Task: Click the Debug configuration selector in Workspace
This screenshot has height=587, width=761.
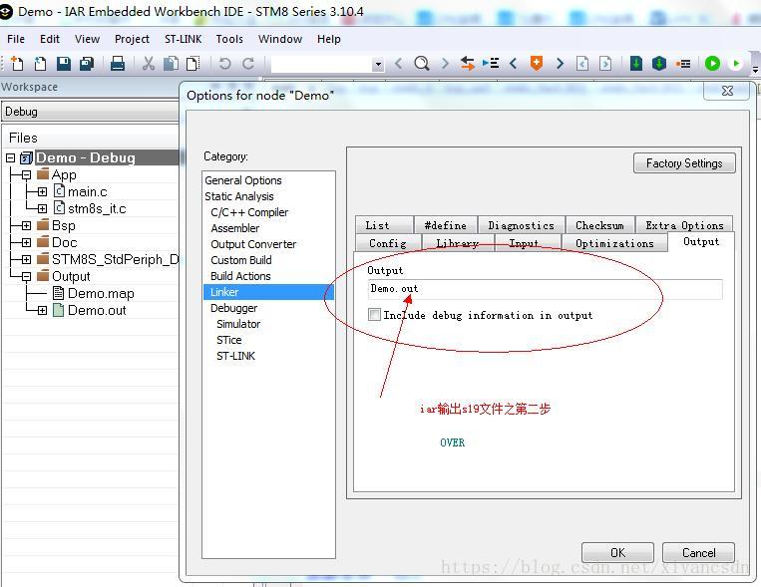Action: tap(91, 112)
